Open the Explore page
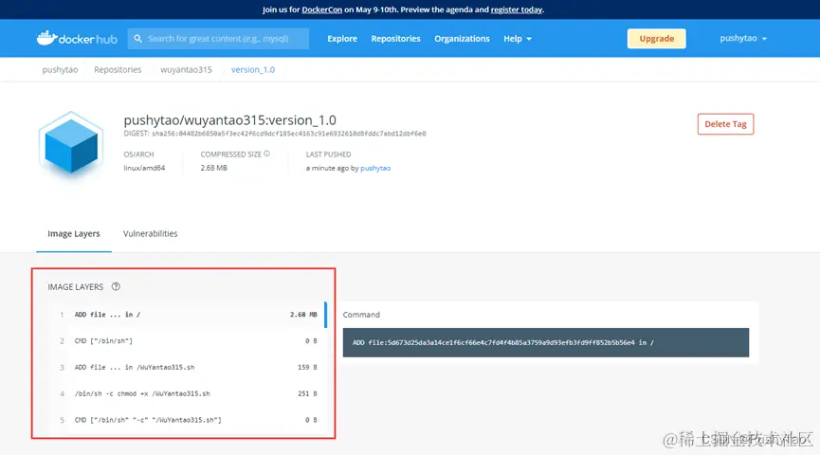Image resolution: width=820 pixels, height=455 pixels. (342, 39)
